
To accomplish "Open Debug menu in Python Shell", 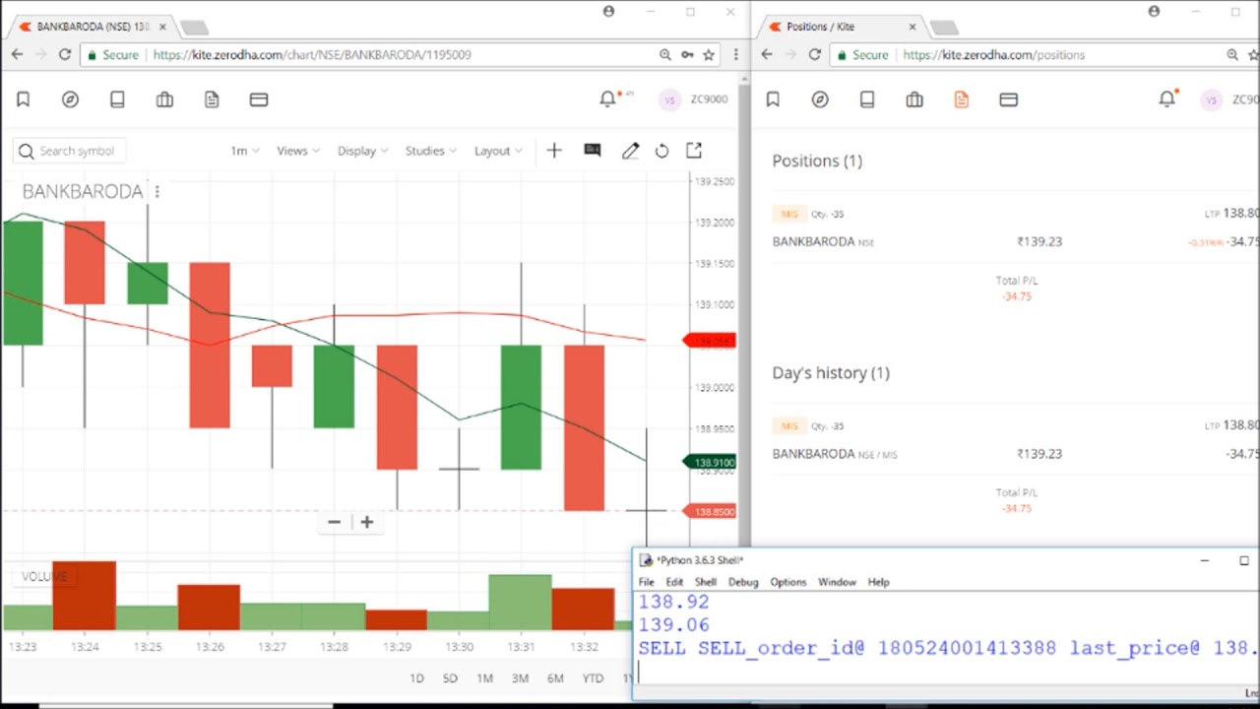I will click(743, 582).
